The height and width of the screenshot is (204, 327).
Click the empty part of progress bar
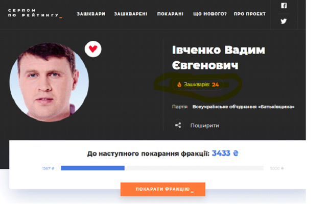(194, 168)
